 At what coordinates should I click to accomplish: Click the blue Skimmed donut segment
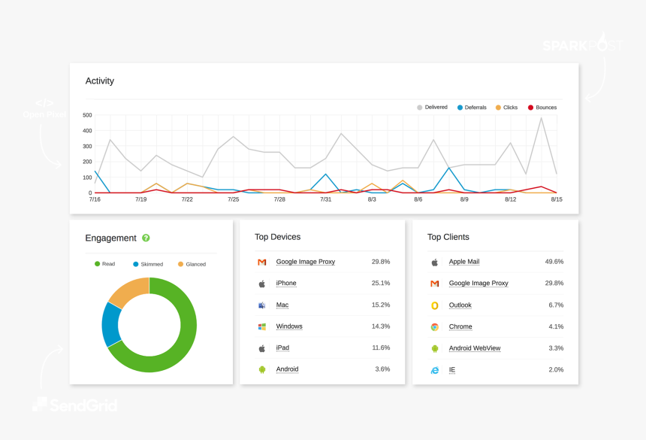coord(110,324)
